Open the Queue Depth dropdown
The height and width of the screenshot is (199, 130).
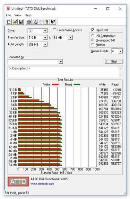tap(120, 51)
